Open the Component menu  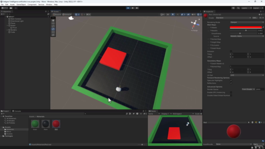pos(32,5)
